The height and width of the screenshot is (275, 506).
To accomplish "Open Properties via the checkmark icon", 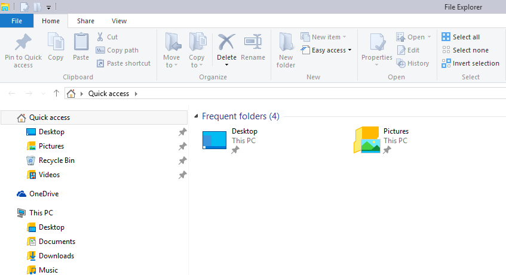I will click(376, 42).
